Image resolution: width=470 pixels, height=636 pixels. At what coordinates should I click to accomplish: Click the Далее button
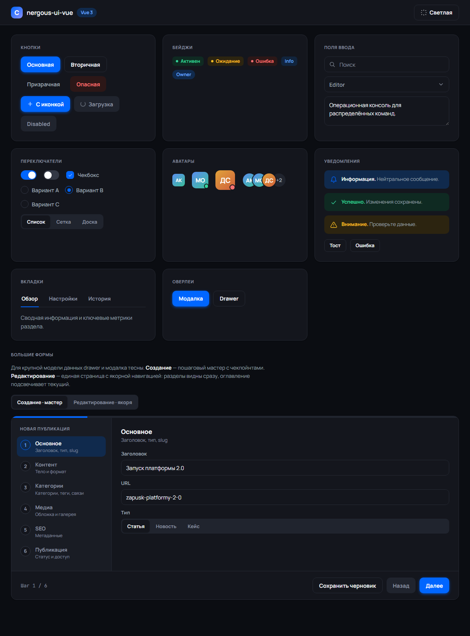(x=434, y=585)
